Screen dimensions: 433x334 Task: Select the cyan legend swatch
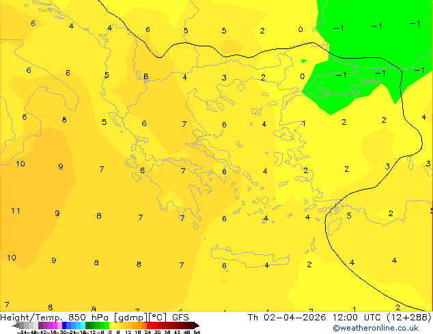(83, 325)
